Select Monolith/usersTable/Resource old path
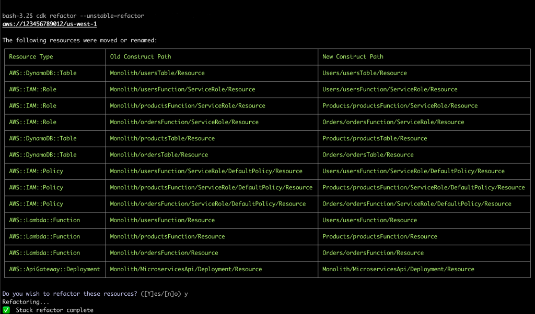The height and width of the screenshot is (314, 535). click(x=157, y=73)
